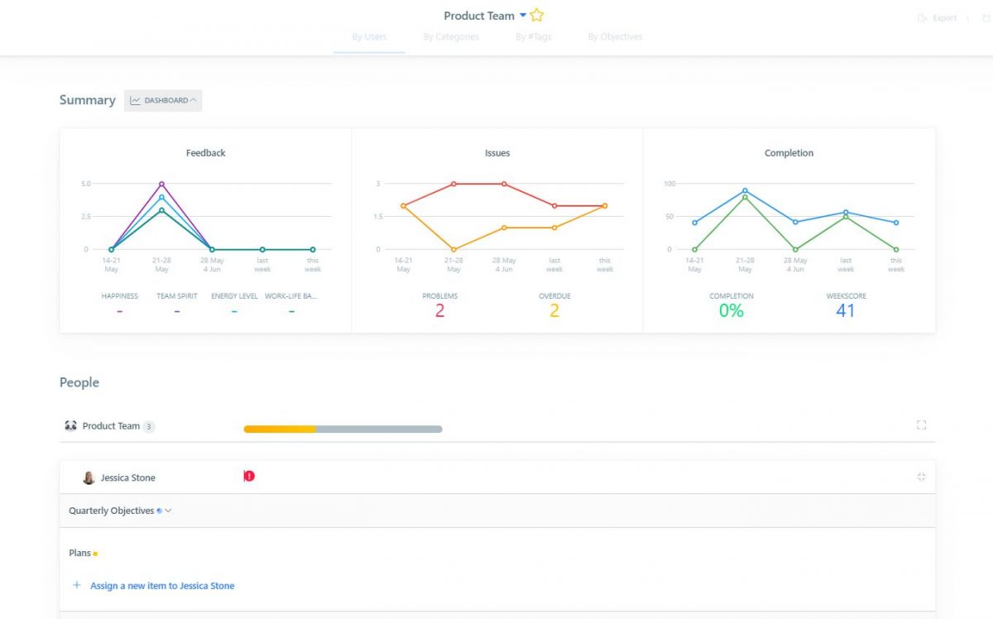
Task: Open Jessica Stone's profile picture
Action: (86, 477)
